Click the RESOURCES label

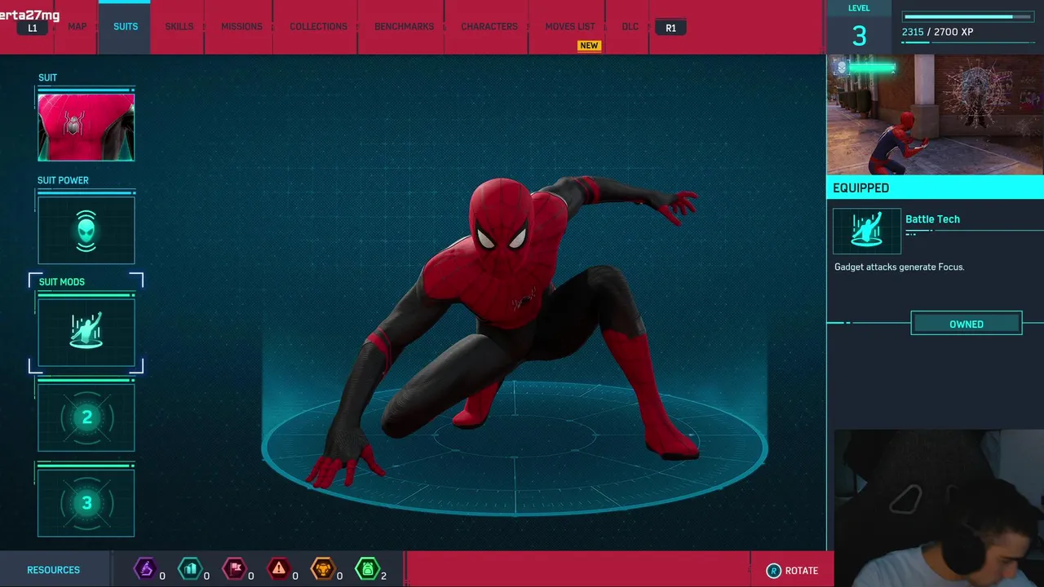(x=53, y=570)
